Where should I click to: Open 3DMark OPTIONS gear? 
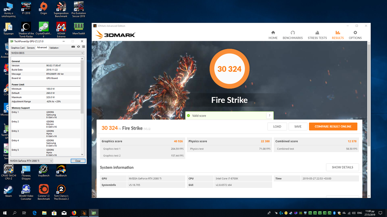click(355, 35)
